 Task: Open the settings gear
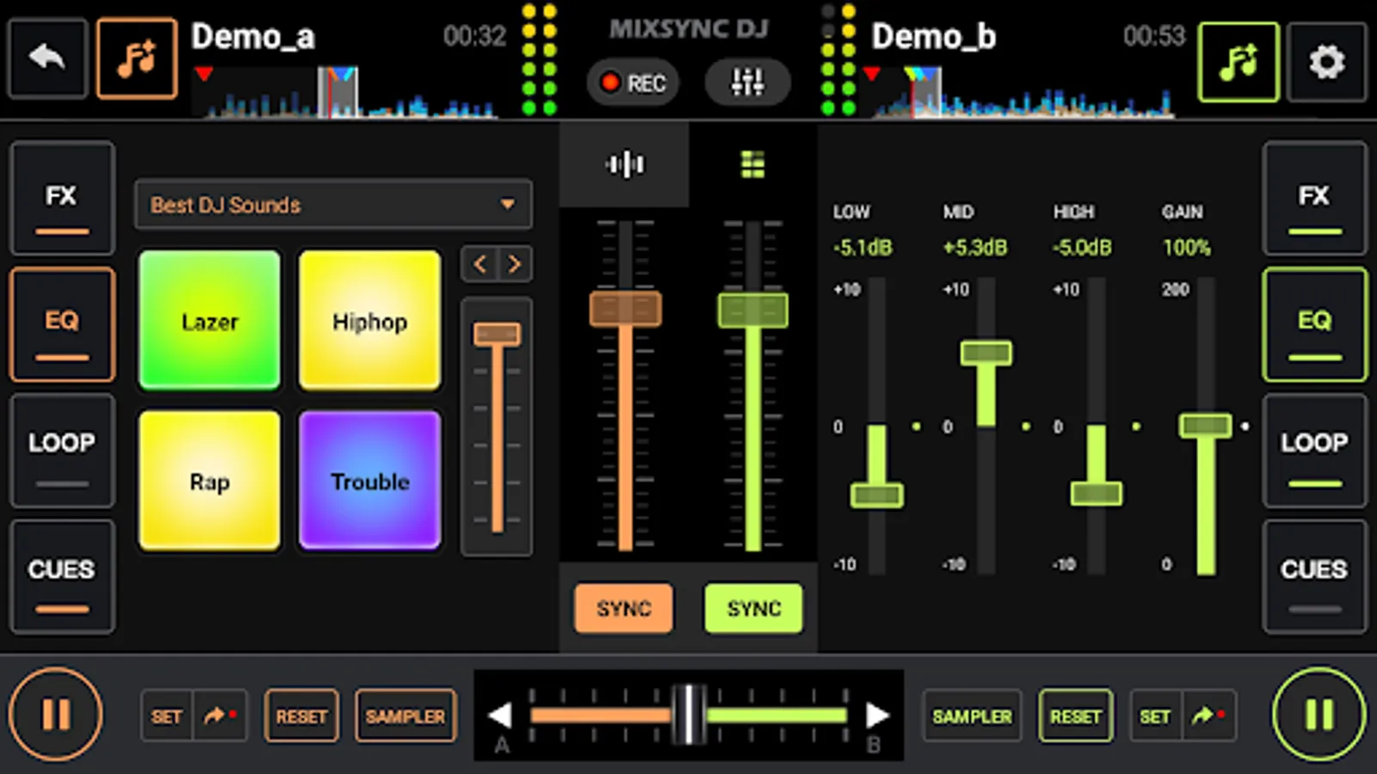[1327, 62]
